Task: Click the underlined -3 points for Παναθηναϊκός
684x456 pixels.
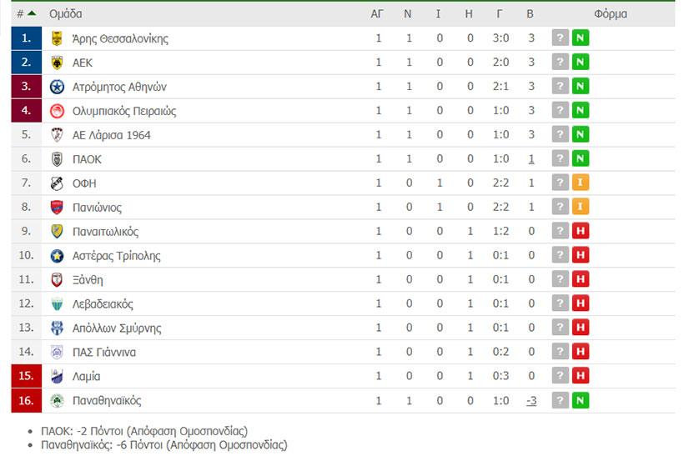Action: (x=531, y=401)
